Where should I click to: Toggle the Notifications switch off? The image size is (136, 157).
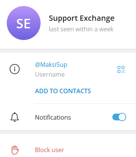[x=119, y=117]
